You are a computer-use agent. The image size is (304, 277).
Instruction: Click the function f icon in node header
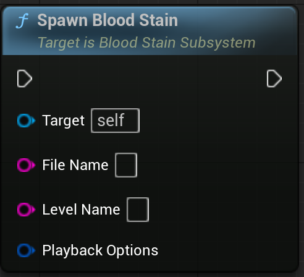[x=22, y=20]
